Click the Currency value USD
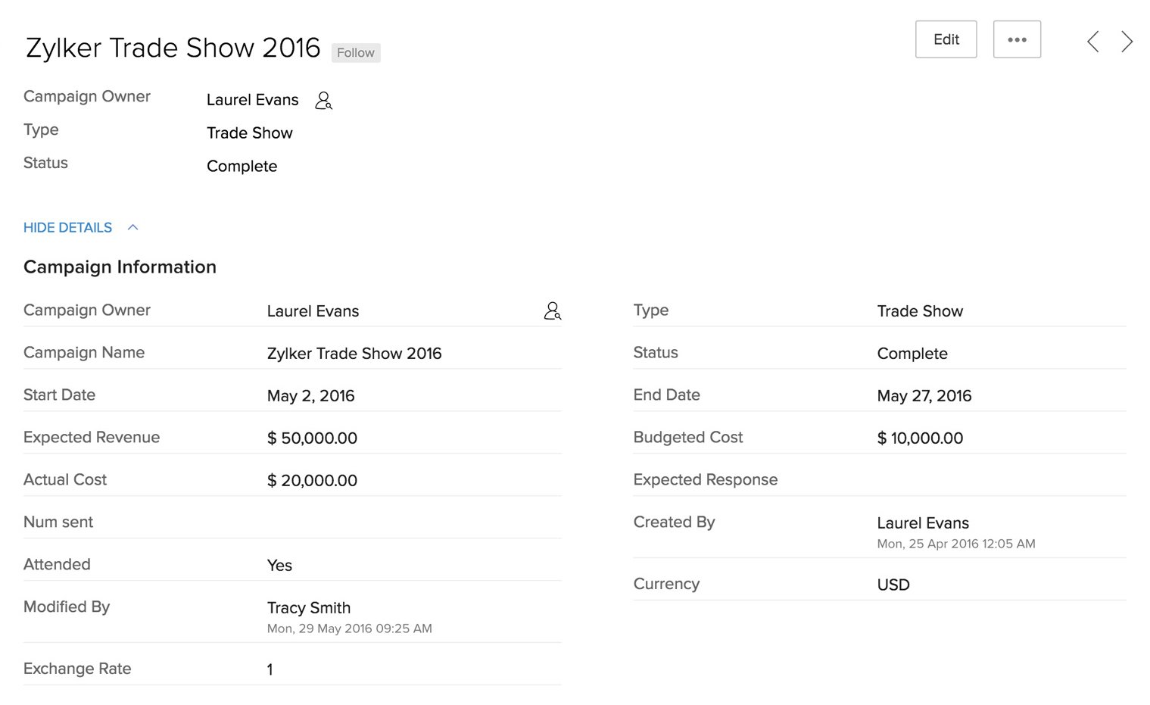 893,585
